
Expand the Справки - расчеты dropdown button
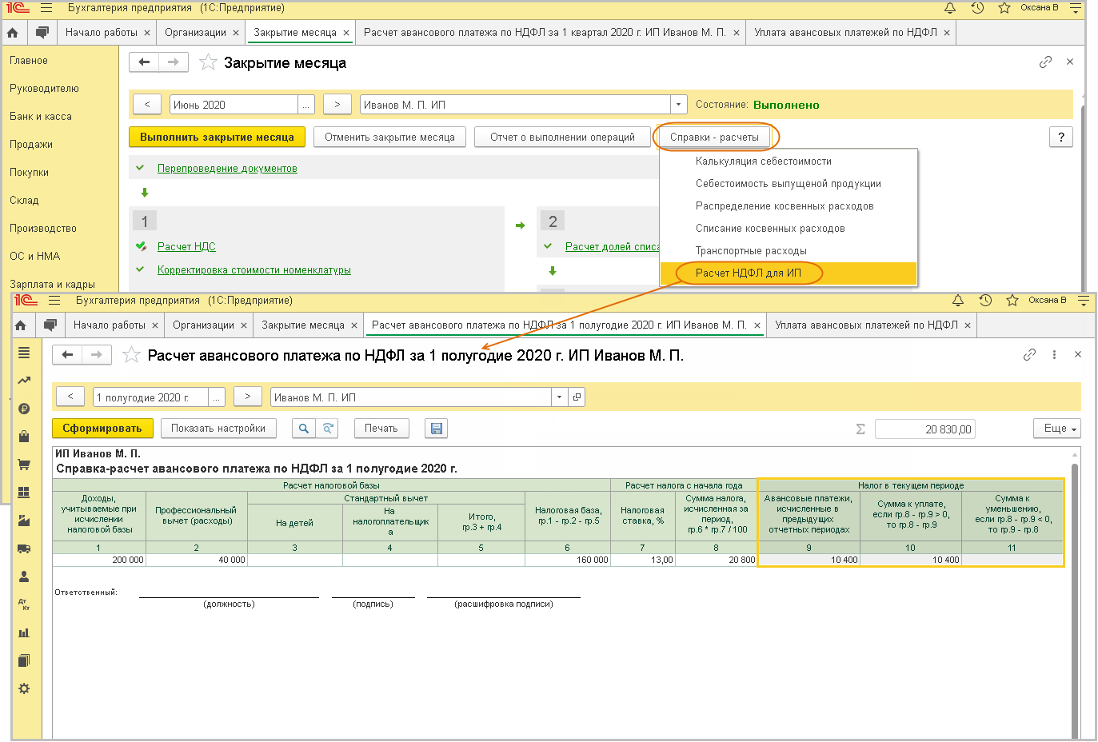tap(715, 138)
